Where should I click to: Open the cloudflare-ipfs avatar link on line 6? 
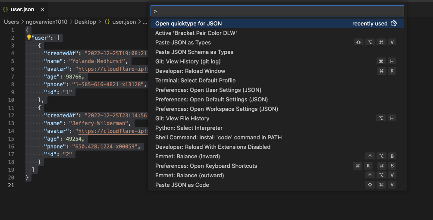point(113,69)
